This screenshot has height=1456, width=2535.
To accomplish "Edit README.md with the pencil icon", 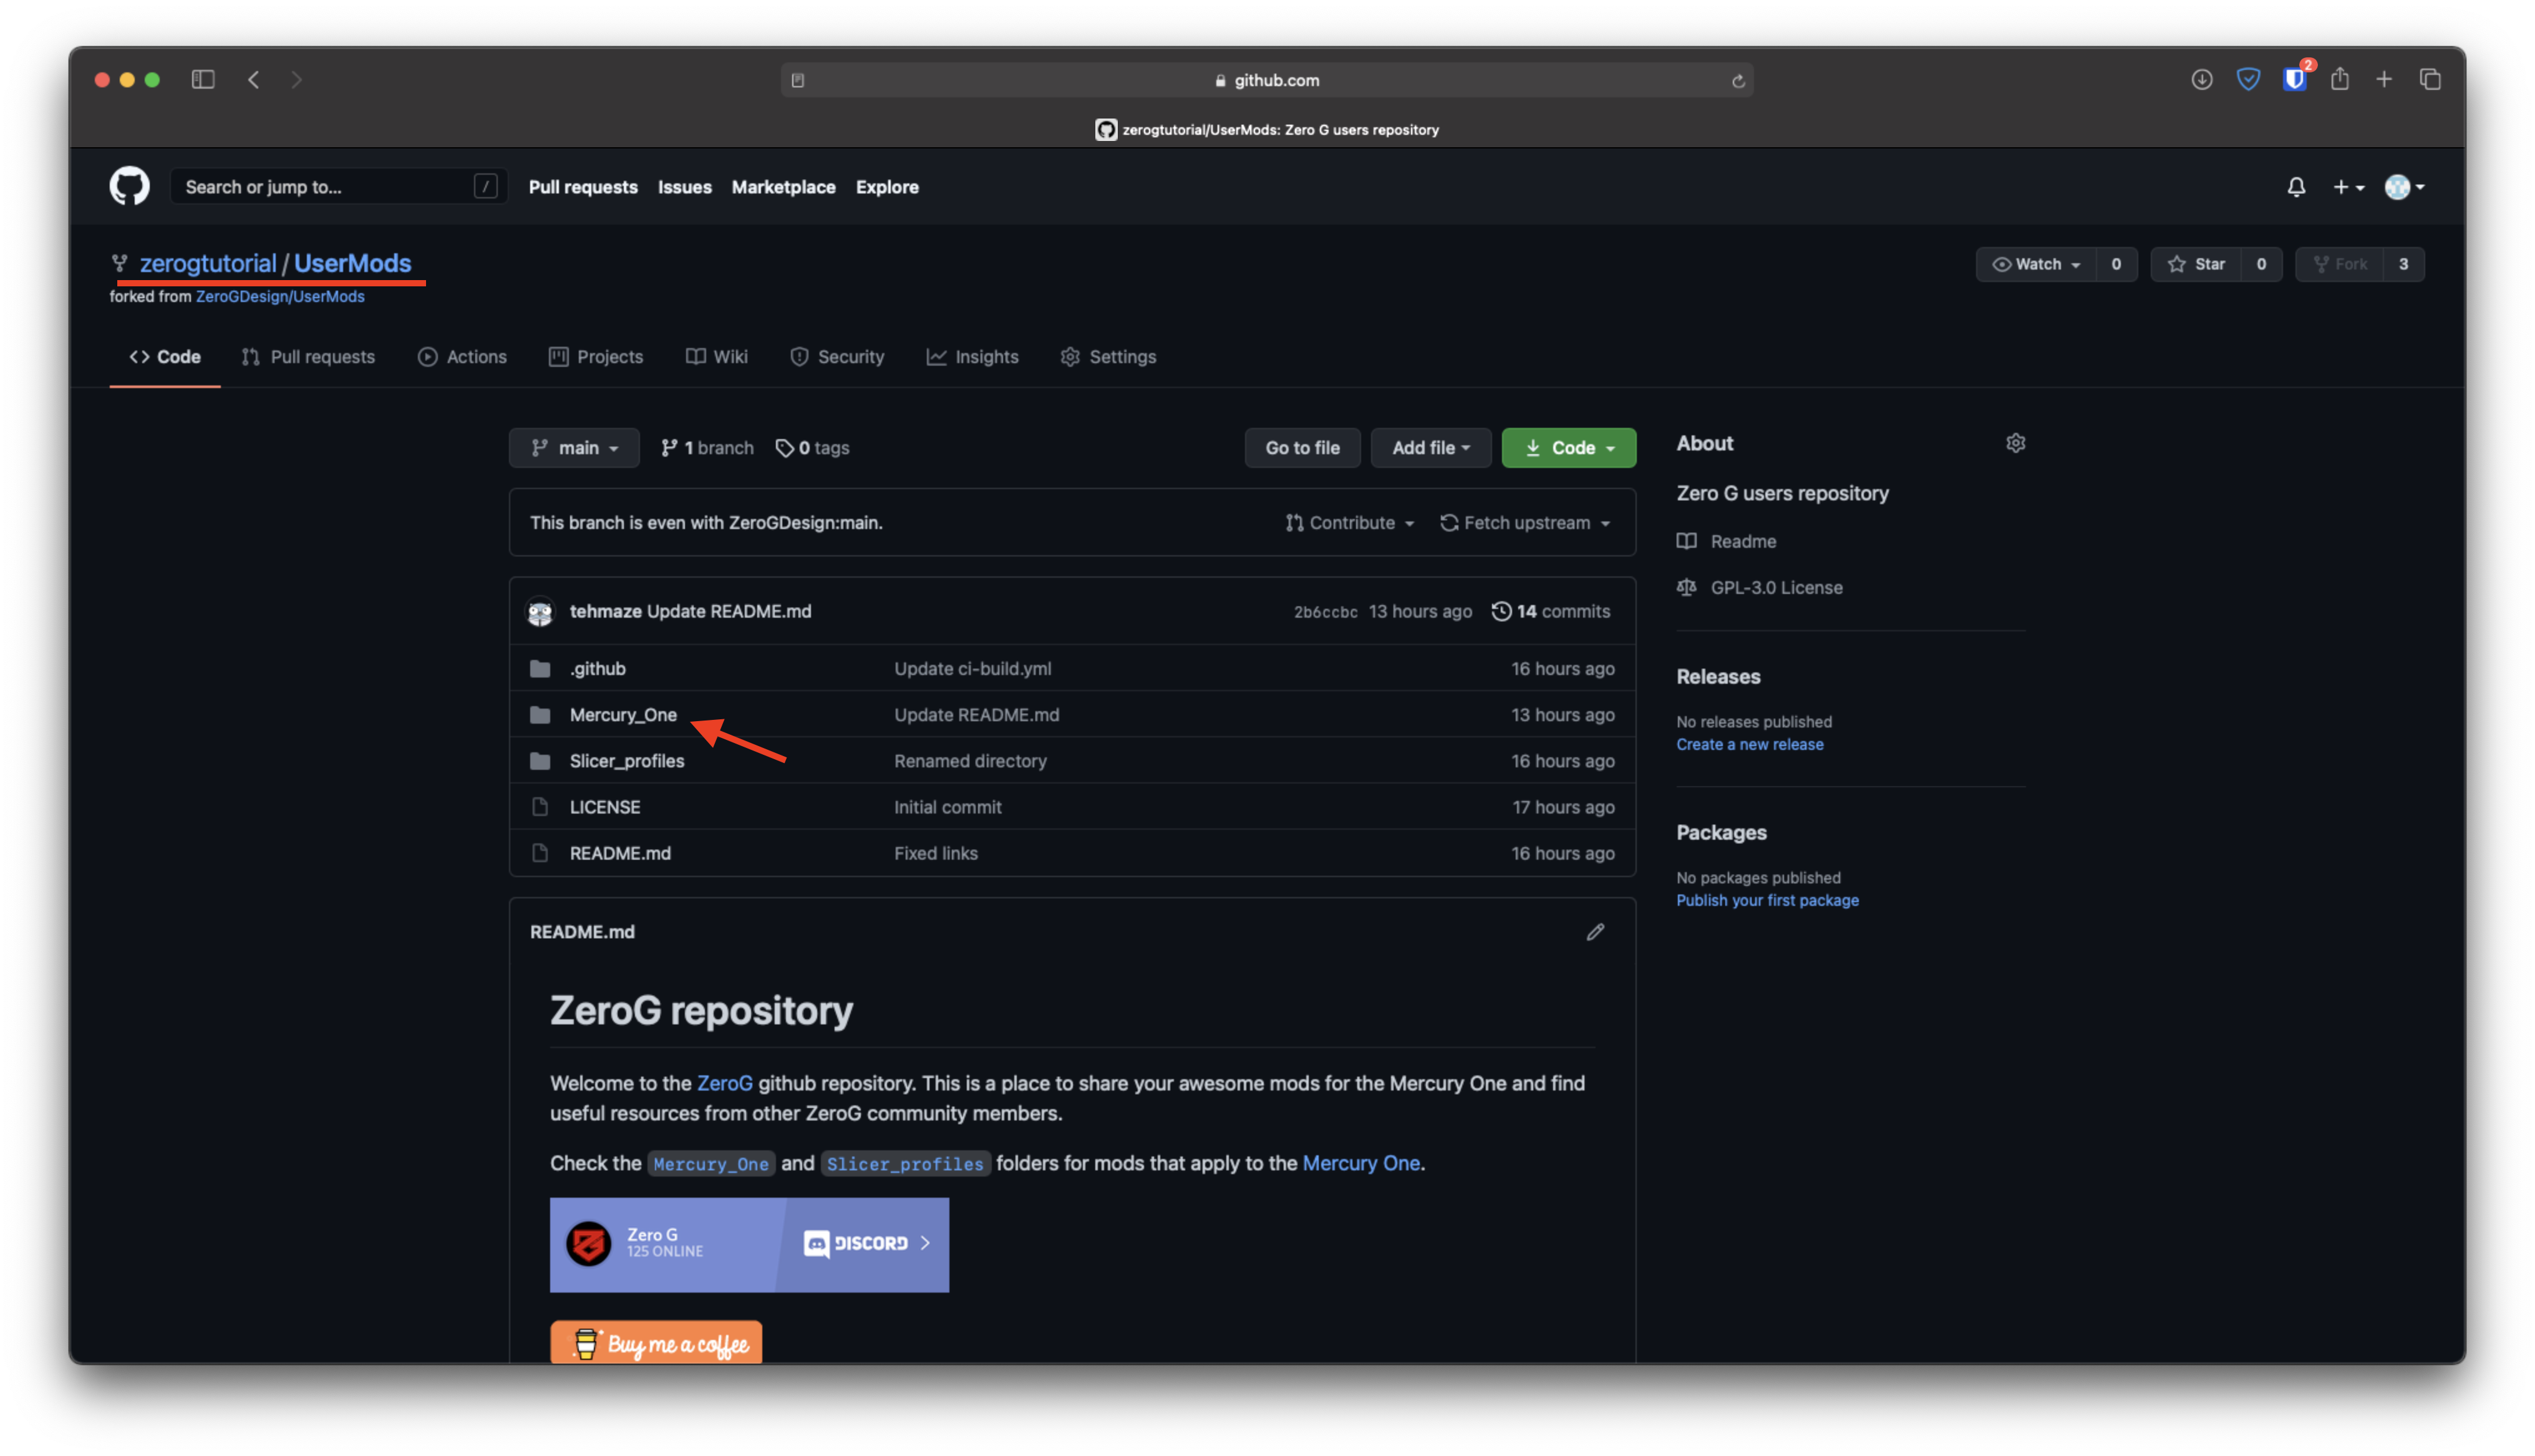I will click(x=1596, y=932).
